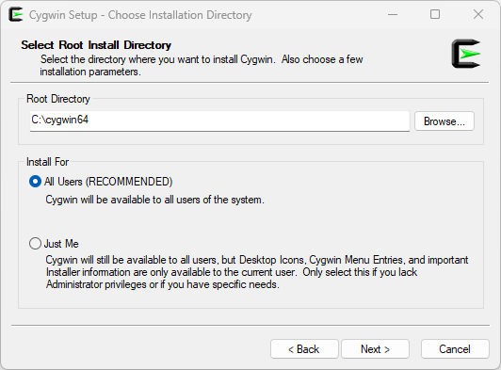The height and width of the screenshot is (370, 501).
Task: Go back with the < Back button
Action: pyautogui.click(x=304, y=349)
